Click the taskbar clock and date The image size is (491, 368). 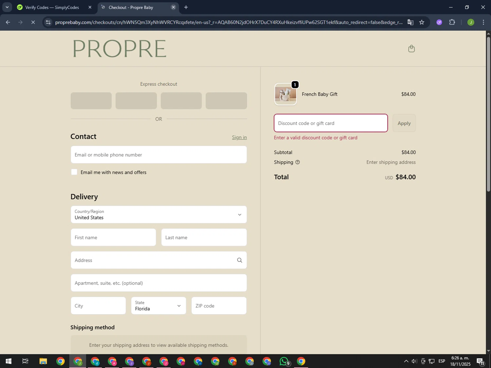460,361
